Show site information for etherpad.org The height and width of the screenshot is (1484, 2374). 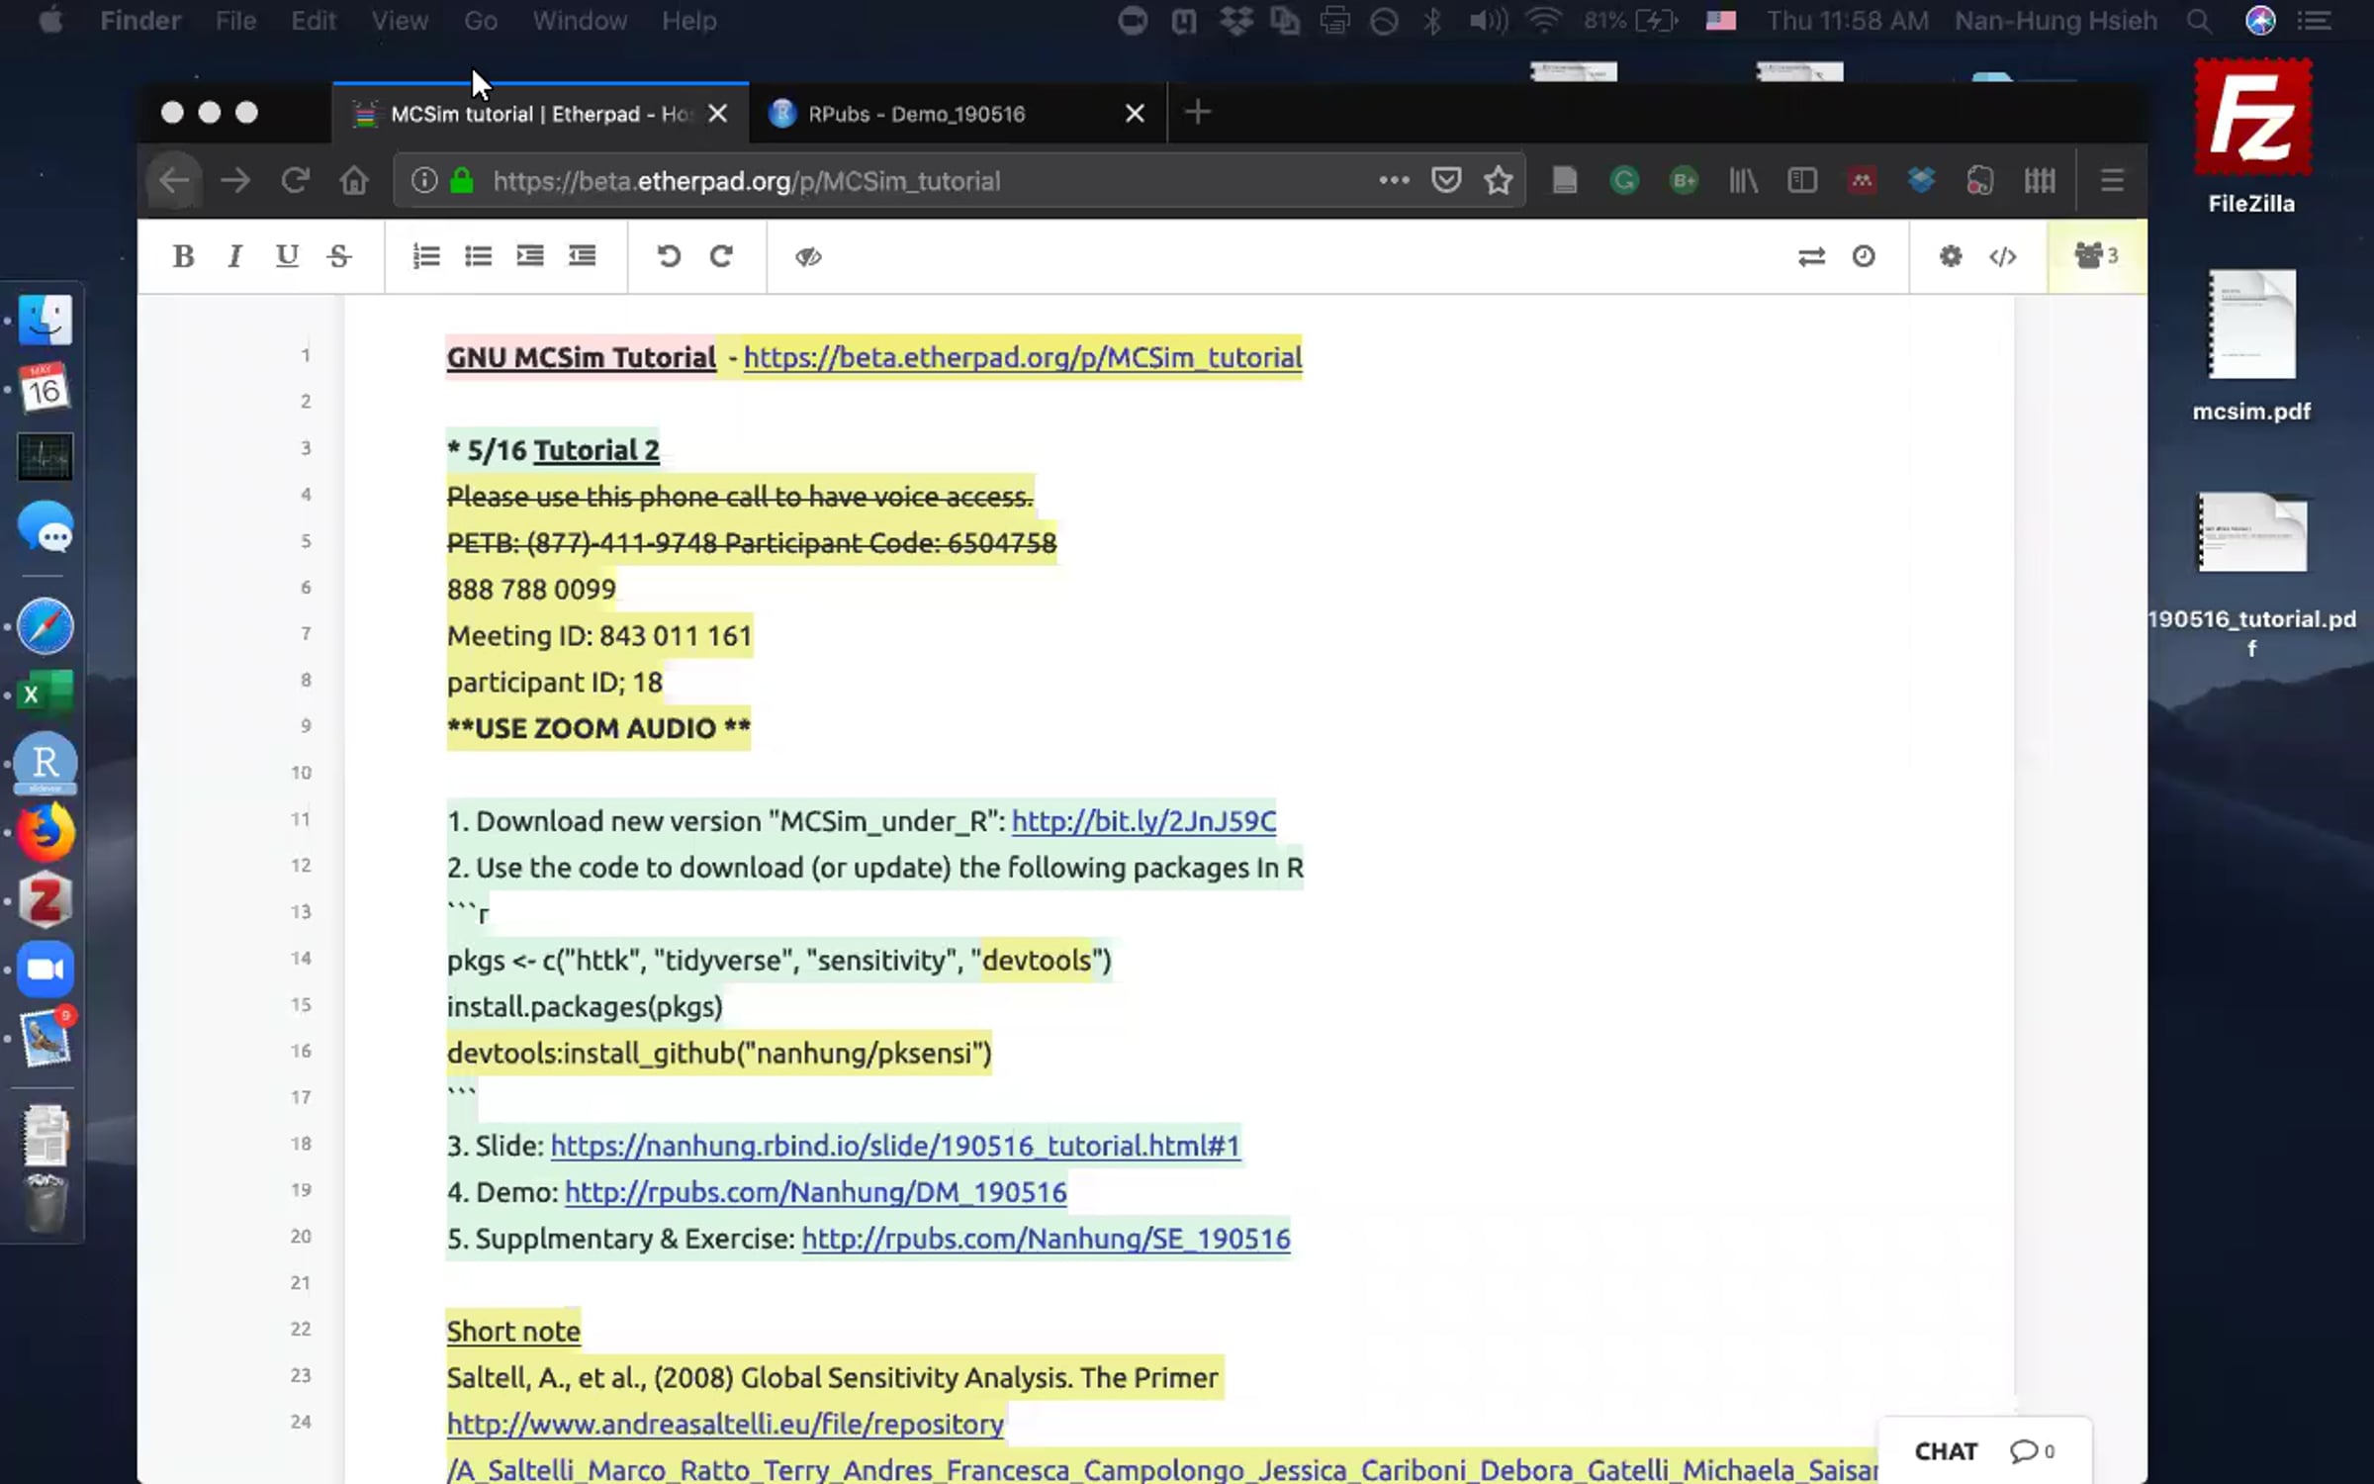[x=424, y=181]
